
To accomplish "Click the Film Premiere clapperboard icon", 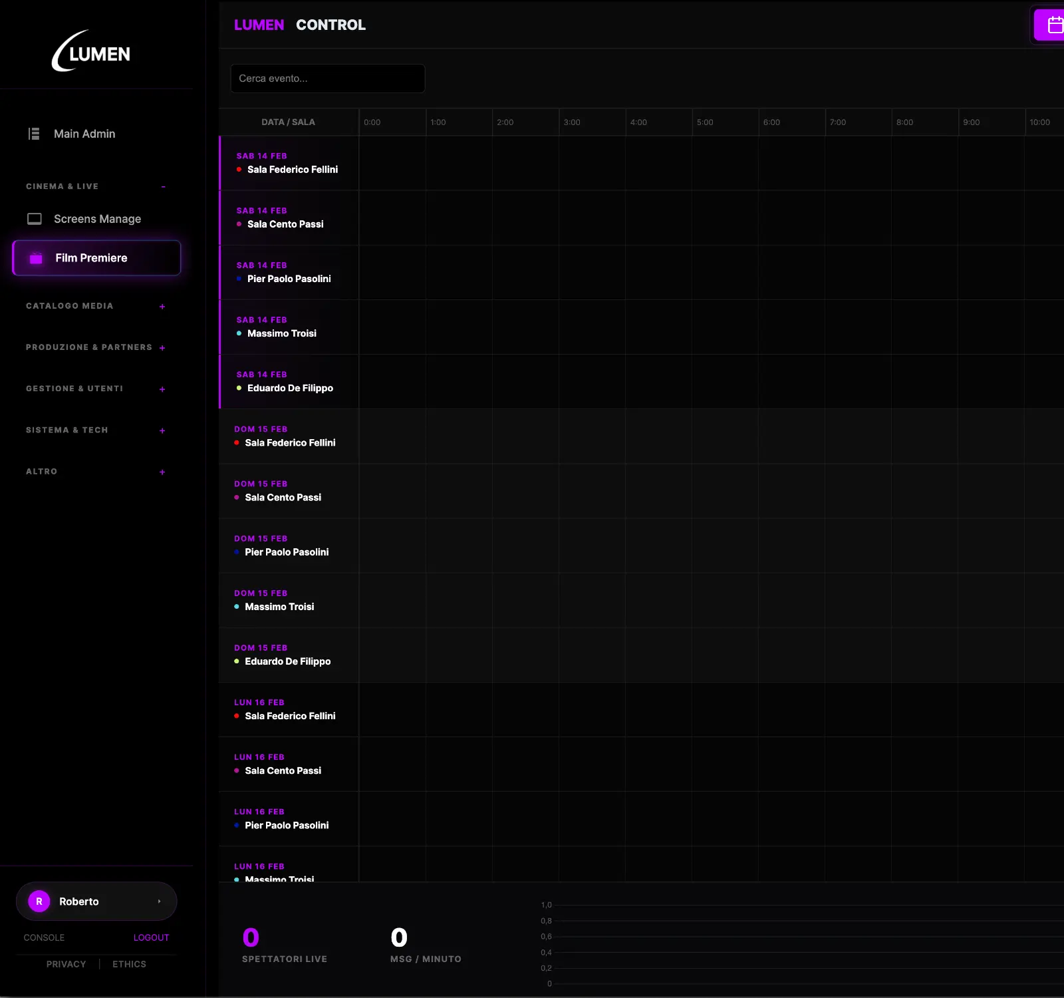I will click(x=37, y=258).
